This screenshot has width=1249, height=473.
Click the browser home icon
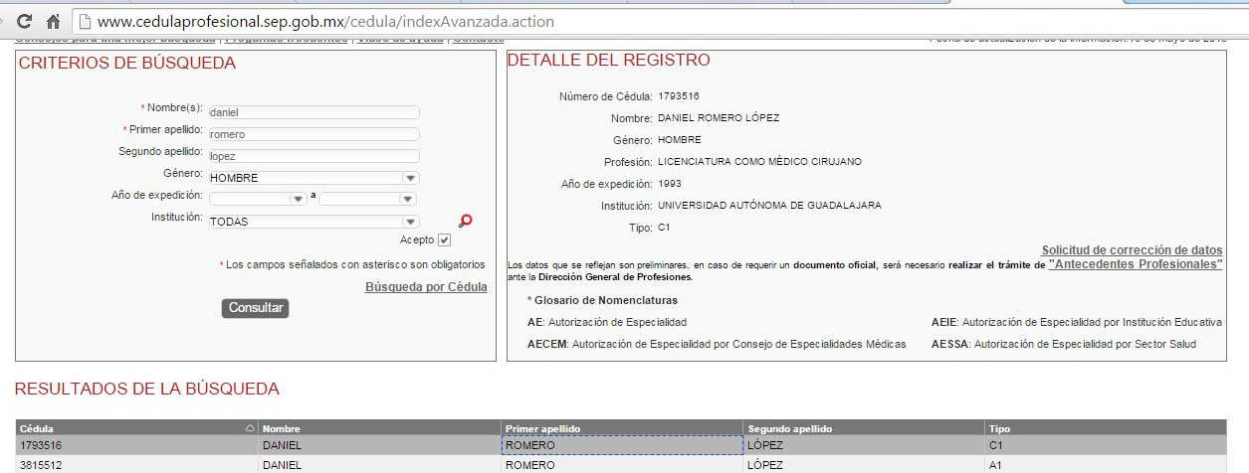point(54,21)
